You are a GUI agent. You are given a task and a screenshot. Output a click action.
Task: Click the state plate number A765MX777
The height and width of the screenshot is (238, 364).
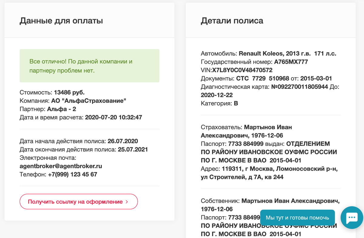[291, 62]
